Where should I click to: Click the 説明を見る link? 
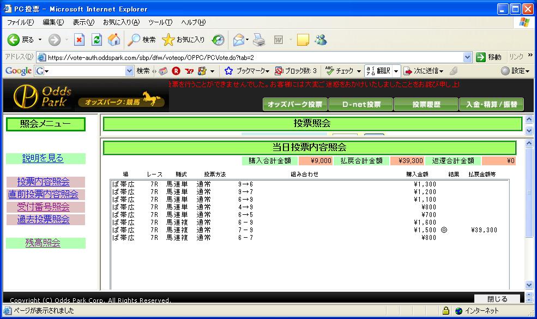click(43, 158)
